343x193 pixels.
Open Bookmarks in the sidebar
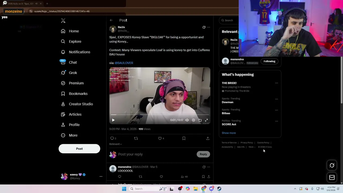[74, 94]
